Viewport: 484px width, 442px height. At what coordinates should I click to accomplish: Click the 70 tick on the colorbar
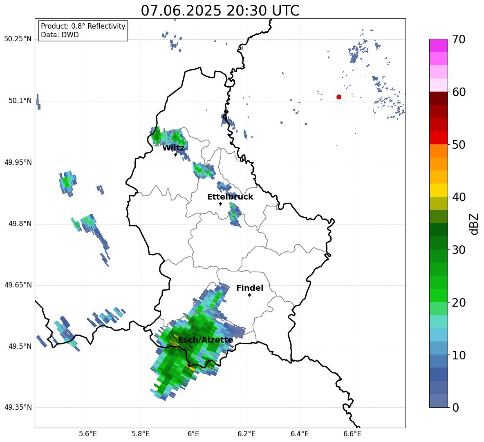click(x=458, y=39)
